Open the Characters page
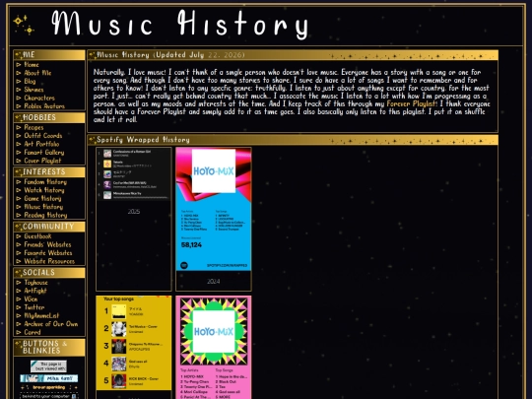The image size is (532, 399). 39,98
